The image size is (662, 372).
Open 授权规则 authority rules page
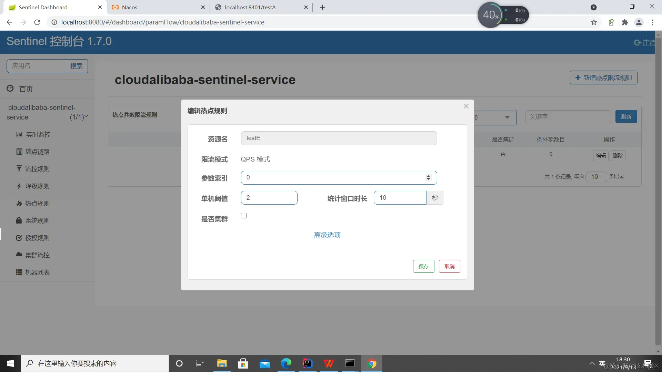(37, 238)
